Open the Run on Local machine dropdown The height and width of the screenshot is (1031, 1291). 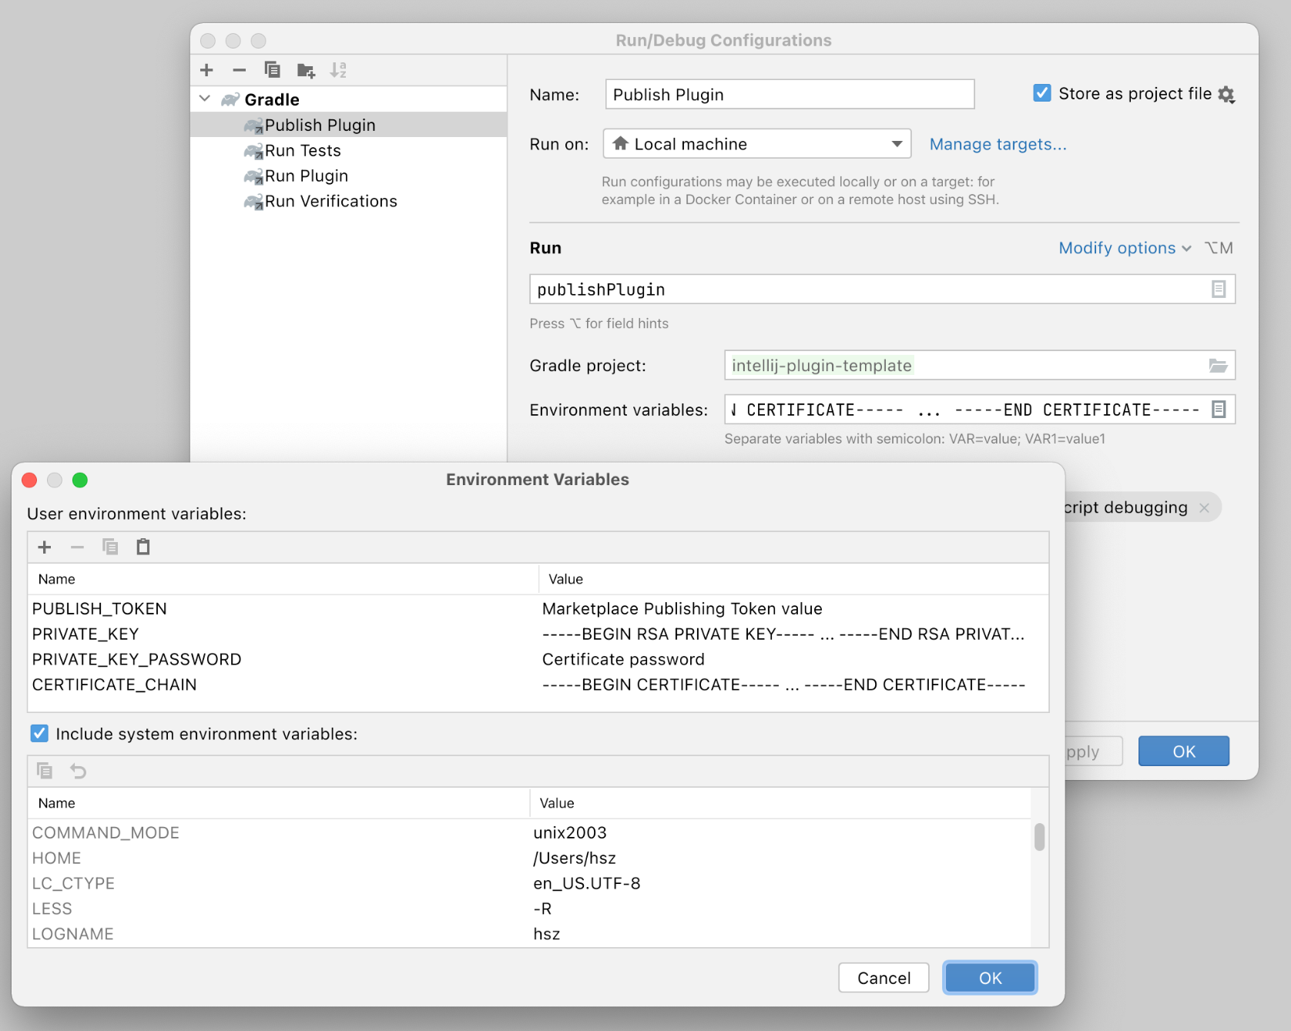(x=897, y=144)
